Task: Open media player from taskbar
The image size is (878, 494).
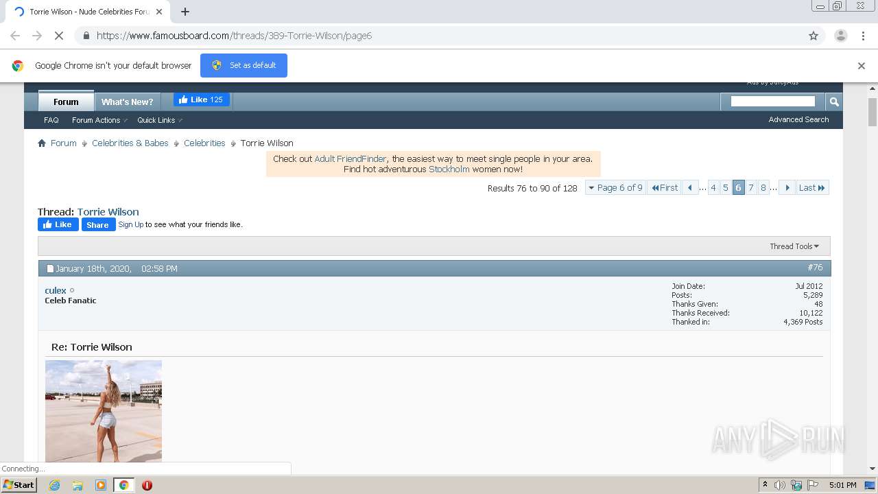Action: pyautogui.click(x=101, y=485)
